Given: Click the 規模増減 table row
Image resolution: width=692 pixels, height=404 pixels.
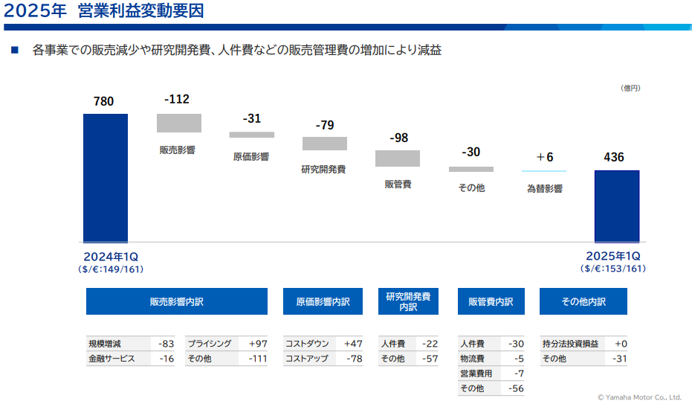Looking at the screenshot, I should pos(130,344).
